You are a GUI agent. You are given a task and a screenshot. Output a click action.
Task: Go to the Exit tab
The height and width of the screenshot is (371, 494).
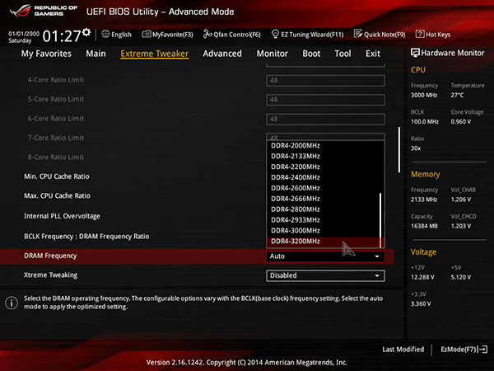point(373,54)
